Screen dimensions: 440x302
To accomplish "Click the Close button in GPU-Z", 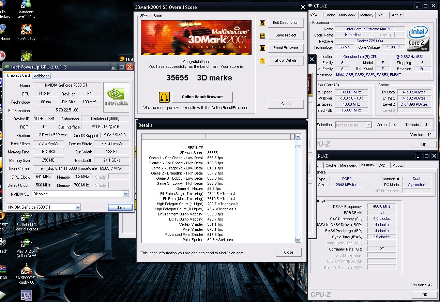I will [x=120, y=207].
